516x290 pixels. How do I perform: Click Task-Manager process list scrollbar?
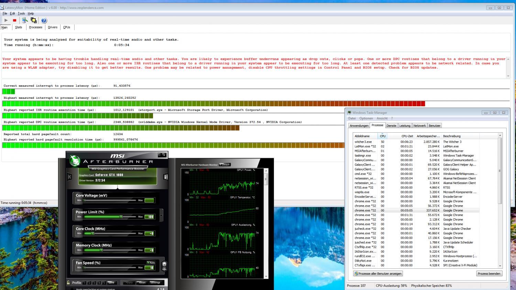tap(500, 201)
